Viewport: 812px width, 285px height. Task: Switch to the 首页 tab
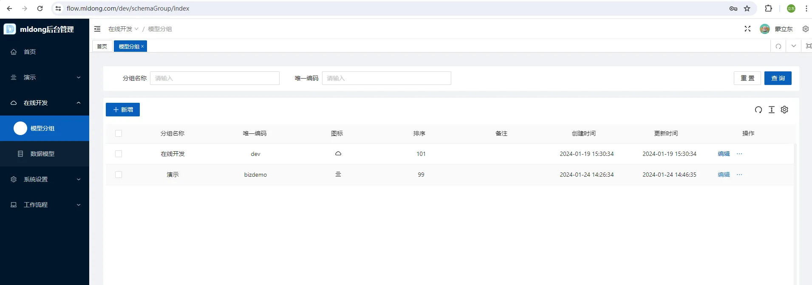102,46
